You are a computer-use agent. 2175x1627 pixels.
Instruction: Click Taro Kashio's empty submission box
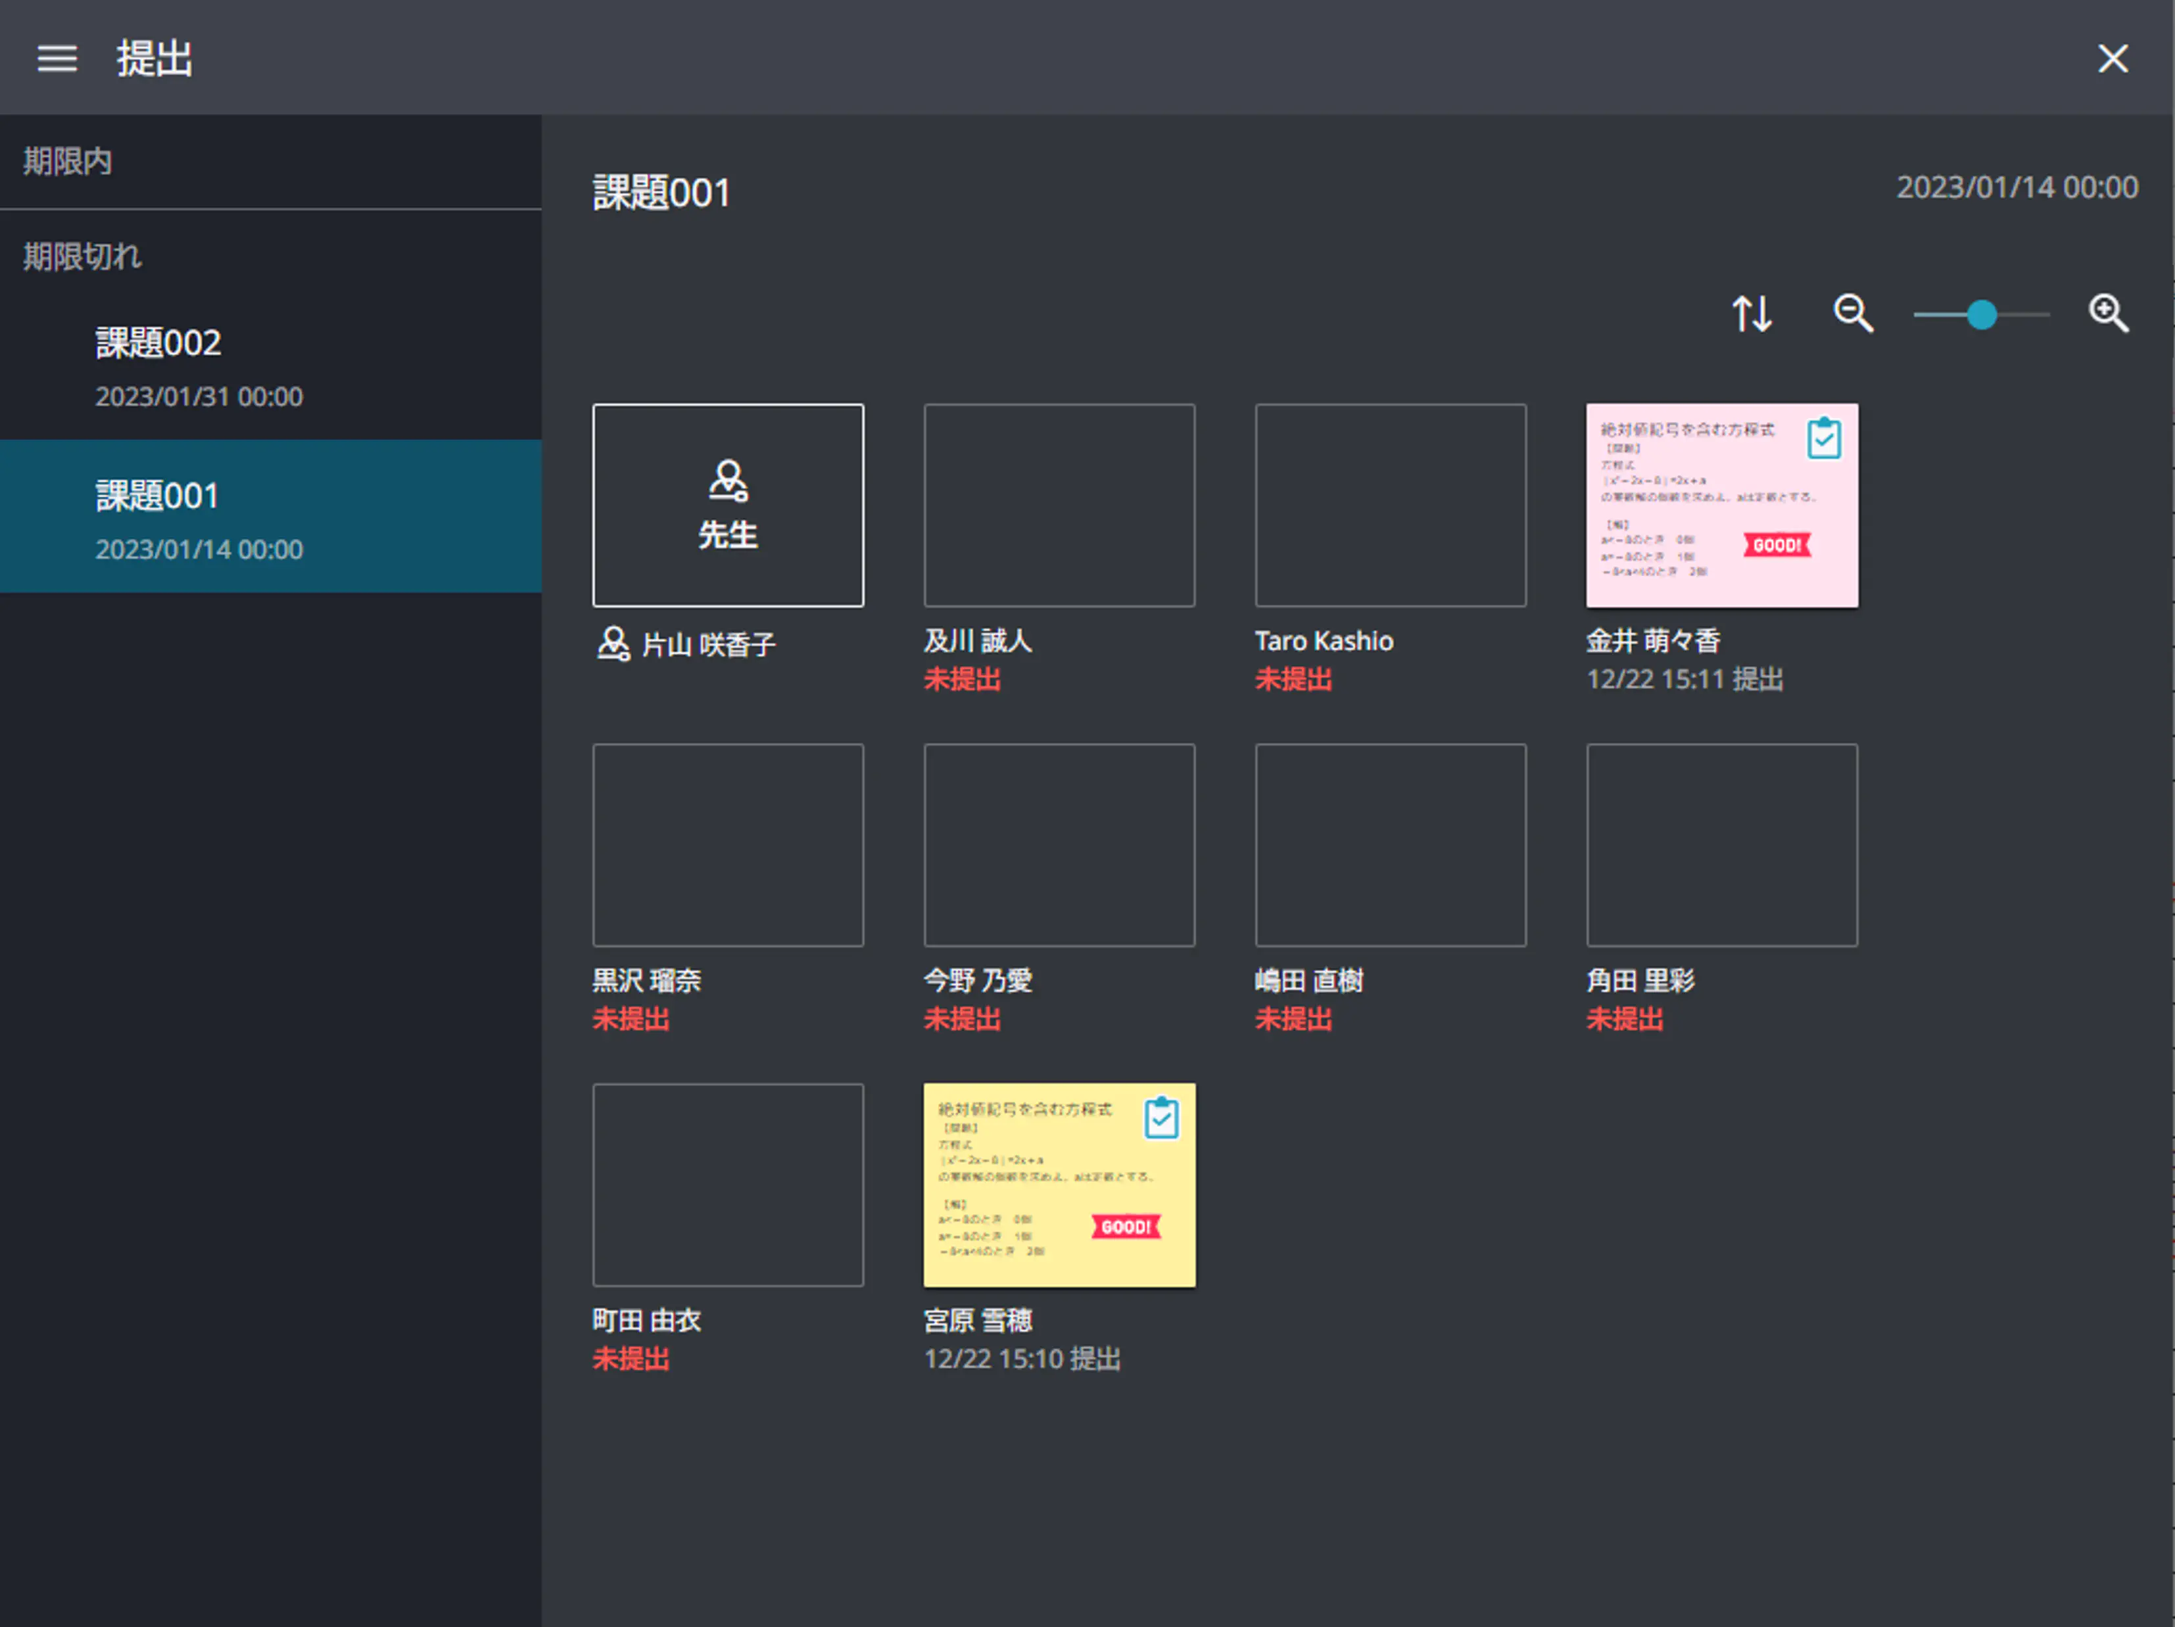(x=1391, y=506)
